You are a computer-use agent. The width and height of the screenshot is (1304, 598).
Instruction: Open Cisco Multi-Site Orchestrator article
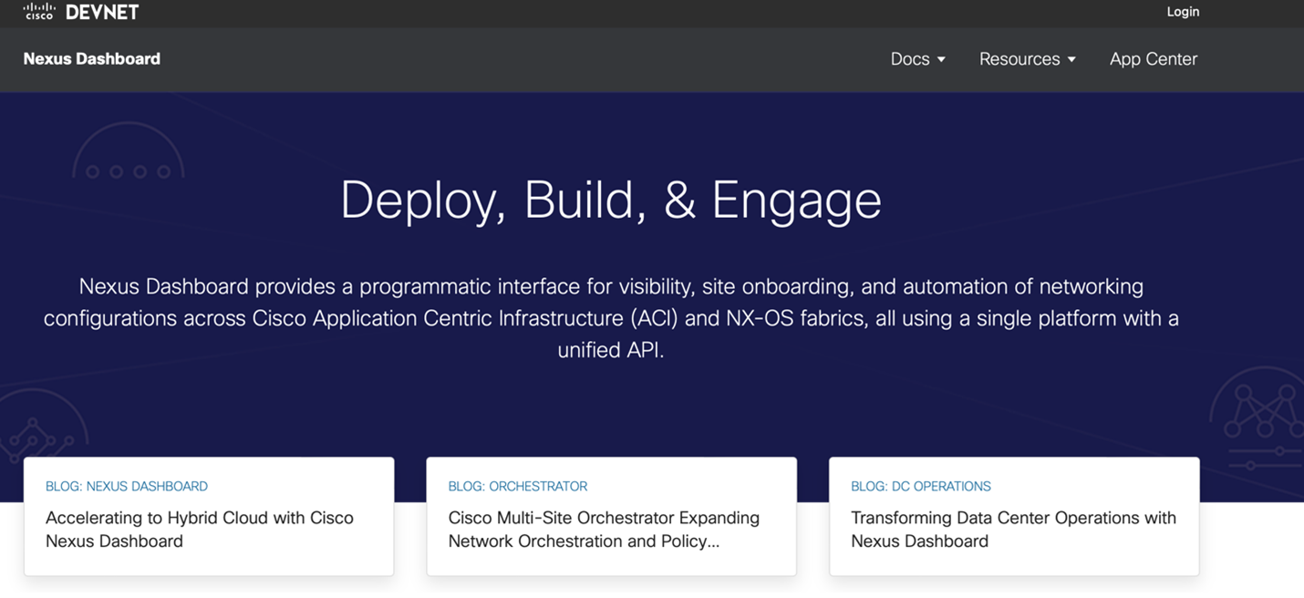603,529
